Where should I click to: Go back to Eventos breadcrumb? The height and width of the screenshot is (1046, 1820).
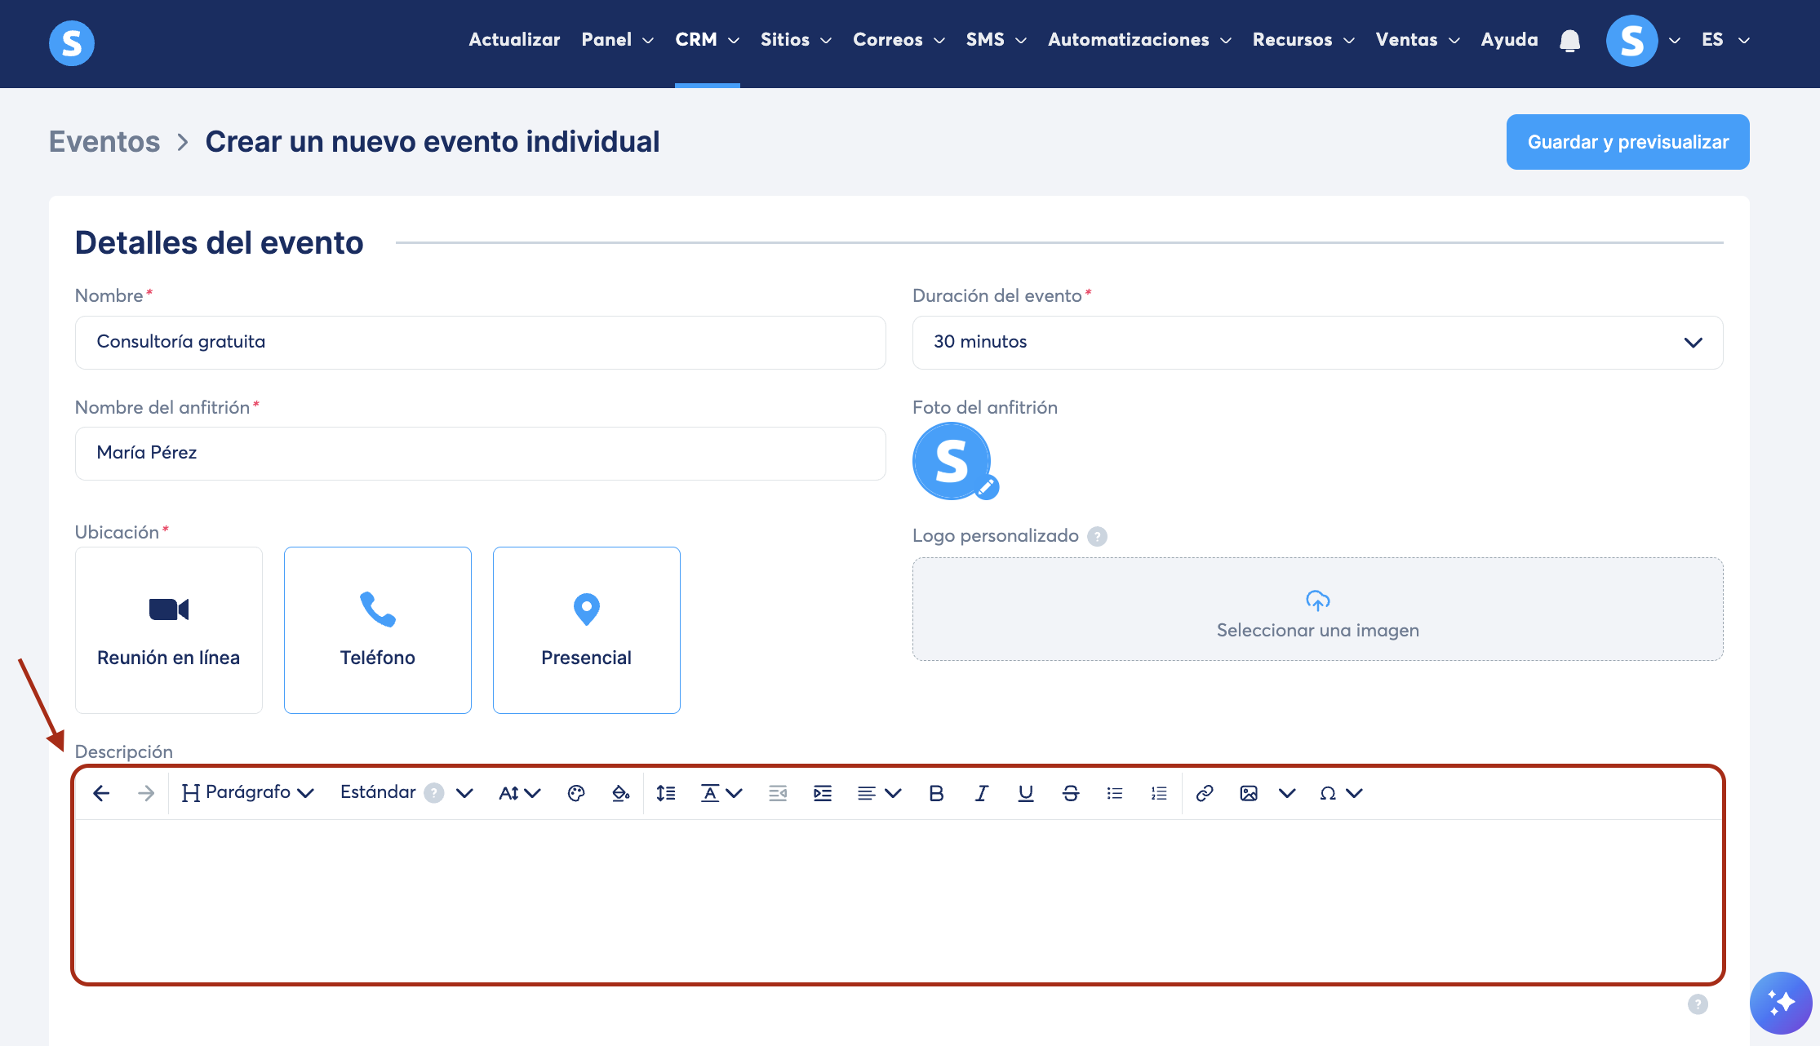[104, 142]
